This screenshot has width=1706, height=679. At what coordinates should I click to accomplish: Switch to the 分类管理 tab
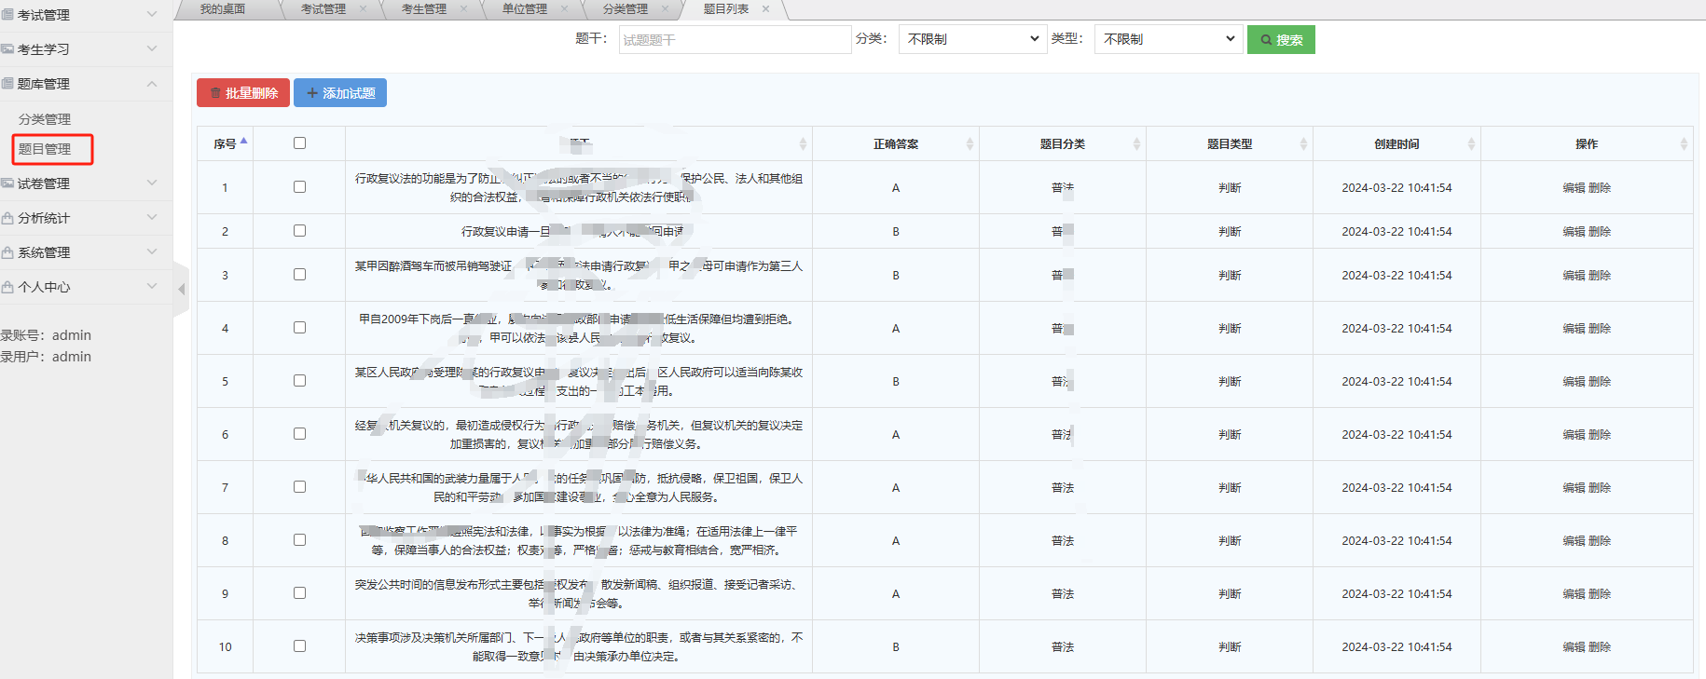coord(626,9)
